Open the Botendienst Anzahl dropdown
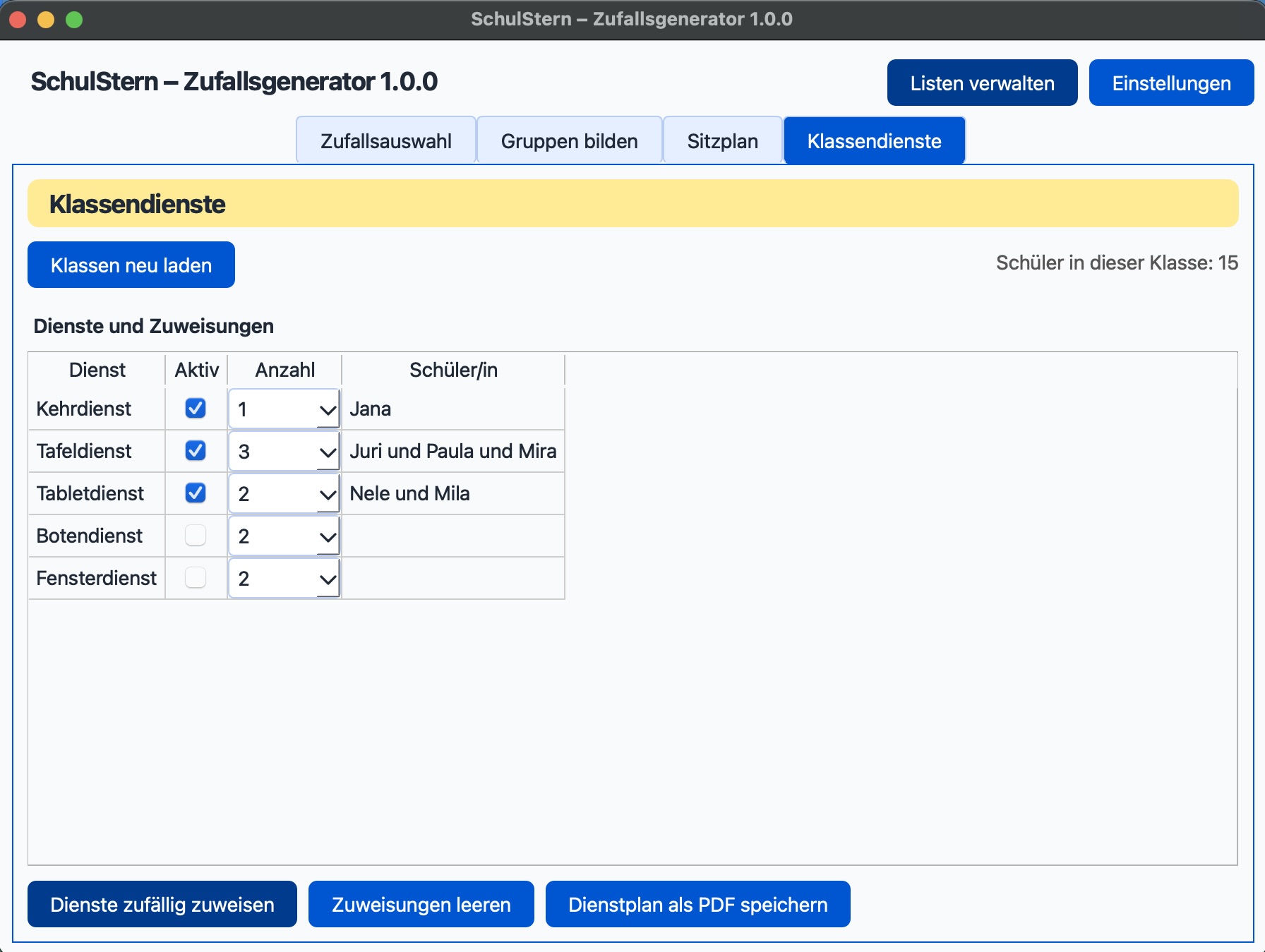Screen dimensions: 1265x952 click(283, 536)
